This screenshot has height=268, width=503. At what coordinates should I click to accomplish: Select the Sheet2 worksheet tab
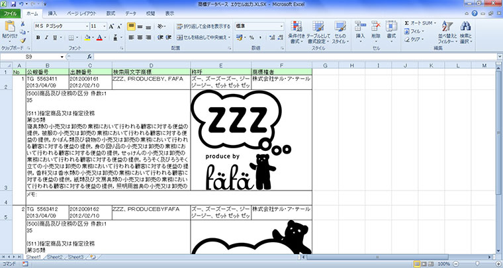(54, 257)
